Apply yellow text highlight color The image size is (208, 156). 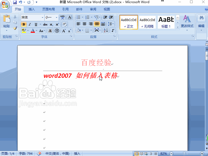[24, 31]
